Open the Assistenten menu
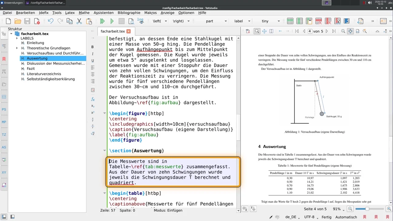393x221 pixels. pos(103,13)
